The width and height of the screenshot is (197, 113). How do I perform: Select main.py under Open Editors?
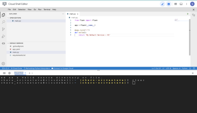36,21
